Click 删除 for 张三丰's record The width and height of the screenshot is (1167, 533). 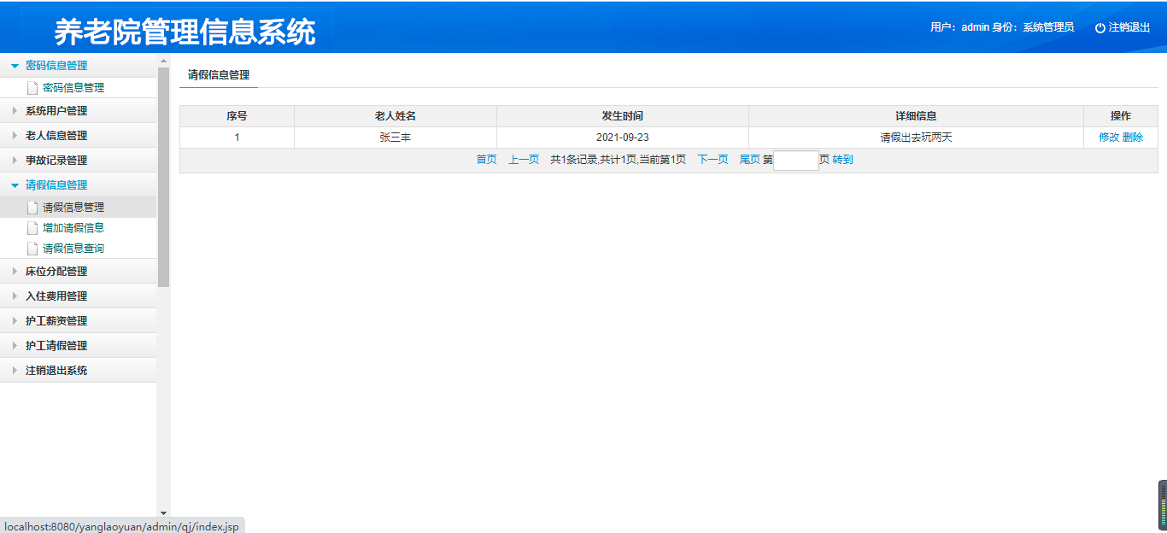(1133, 138)
